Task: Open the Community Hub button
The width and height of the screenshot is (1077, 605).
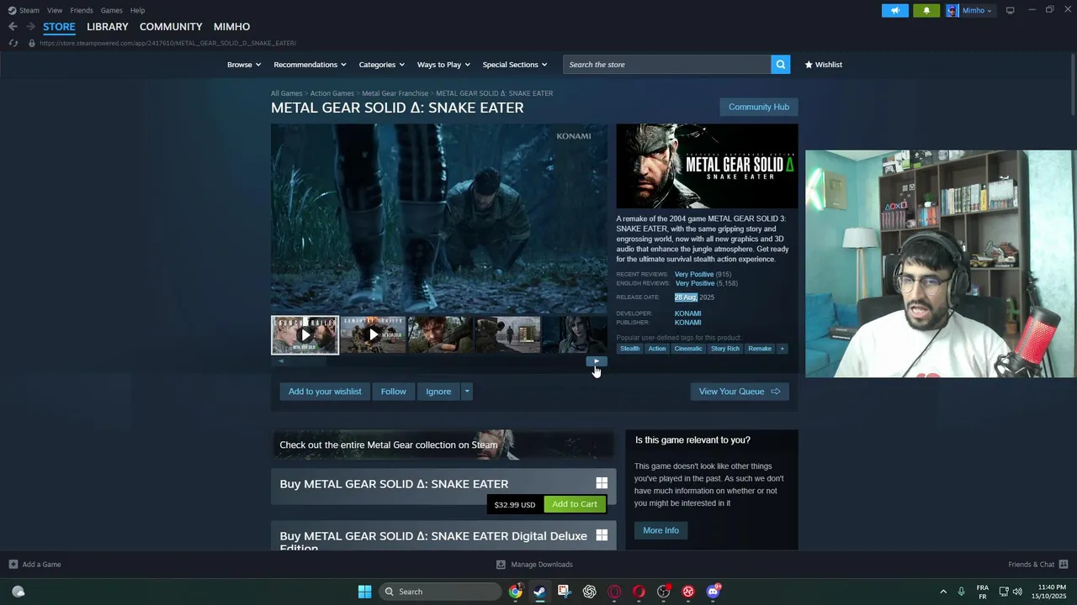Action: tap(758, 107)
